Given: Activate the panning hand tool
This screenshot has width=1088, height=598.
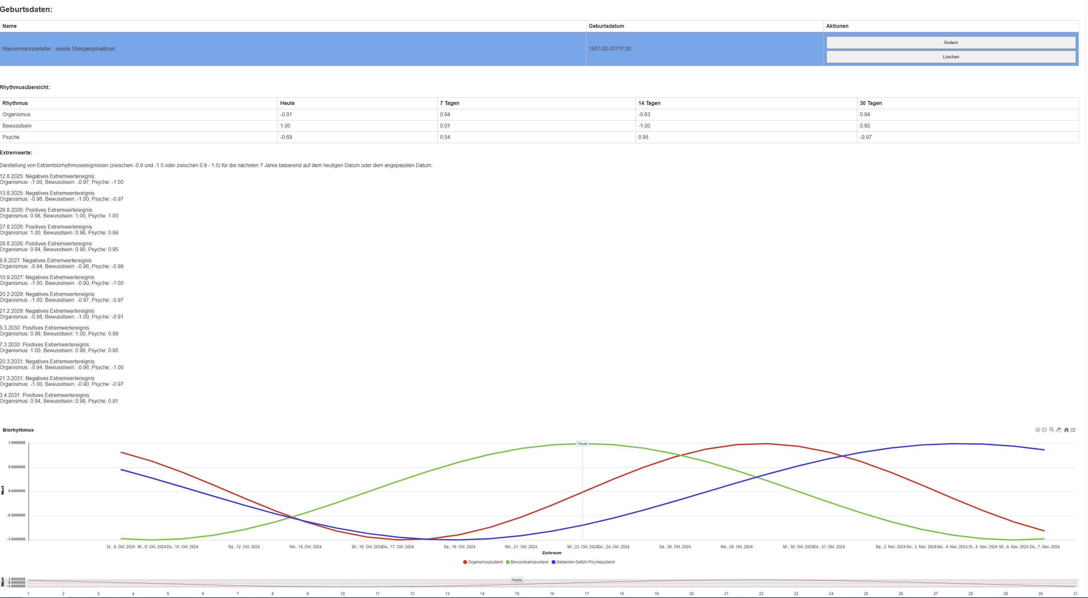Looking at the screenshot, I should 1059,430.
